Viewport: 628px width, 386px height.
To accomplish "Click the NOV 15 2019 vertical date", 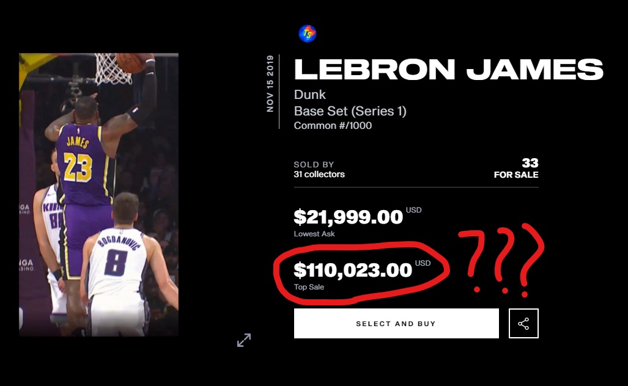I will pos(270,84).
